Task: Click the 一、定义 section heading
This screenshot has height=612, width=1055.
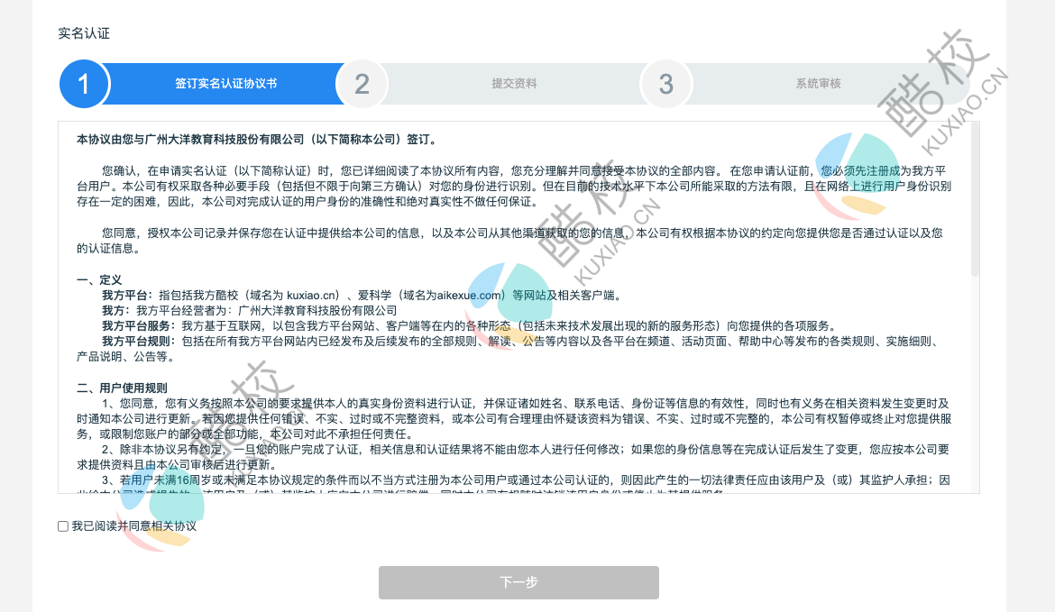Action: (x=99, y=280)
